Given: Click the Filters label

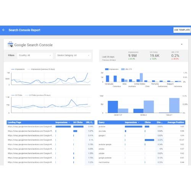Looking at the screenshot, I should point(11,55).
